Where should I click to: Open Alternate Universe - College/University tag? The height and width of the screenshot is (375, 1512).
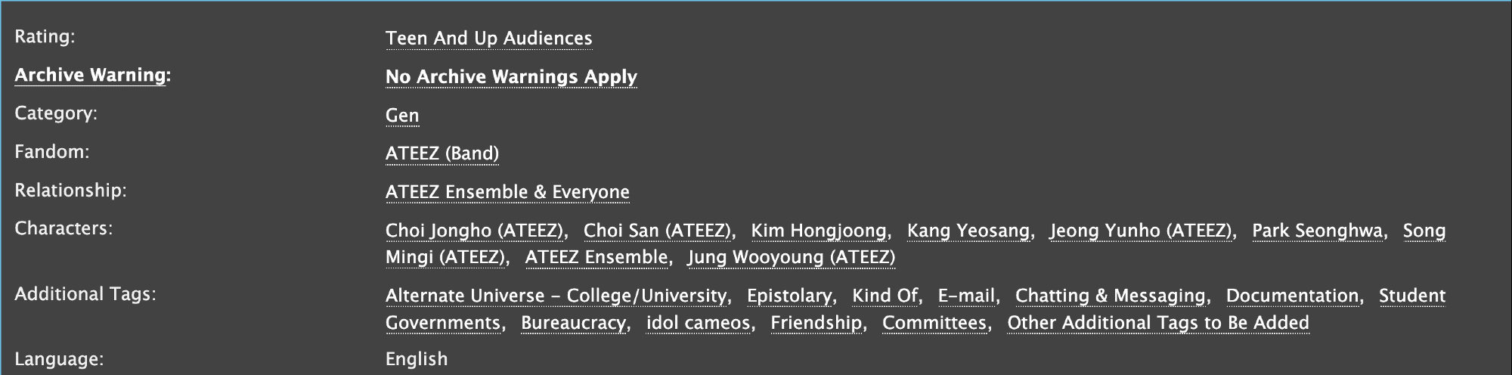tap(556, 296)
